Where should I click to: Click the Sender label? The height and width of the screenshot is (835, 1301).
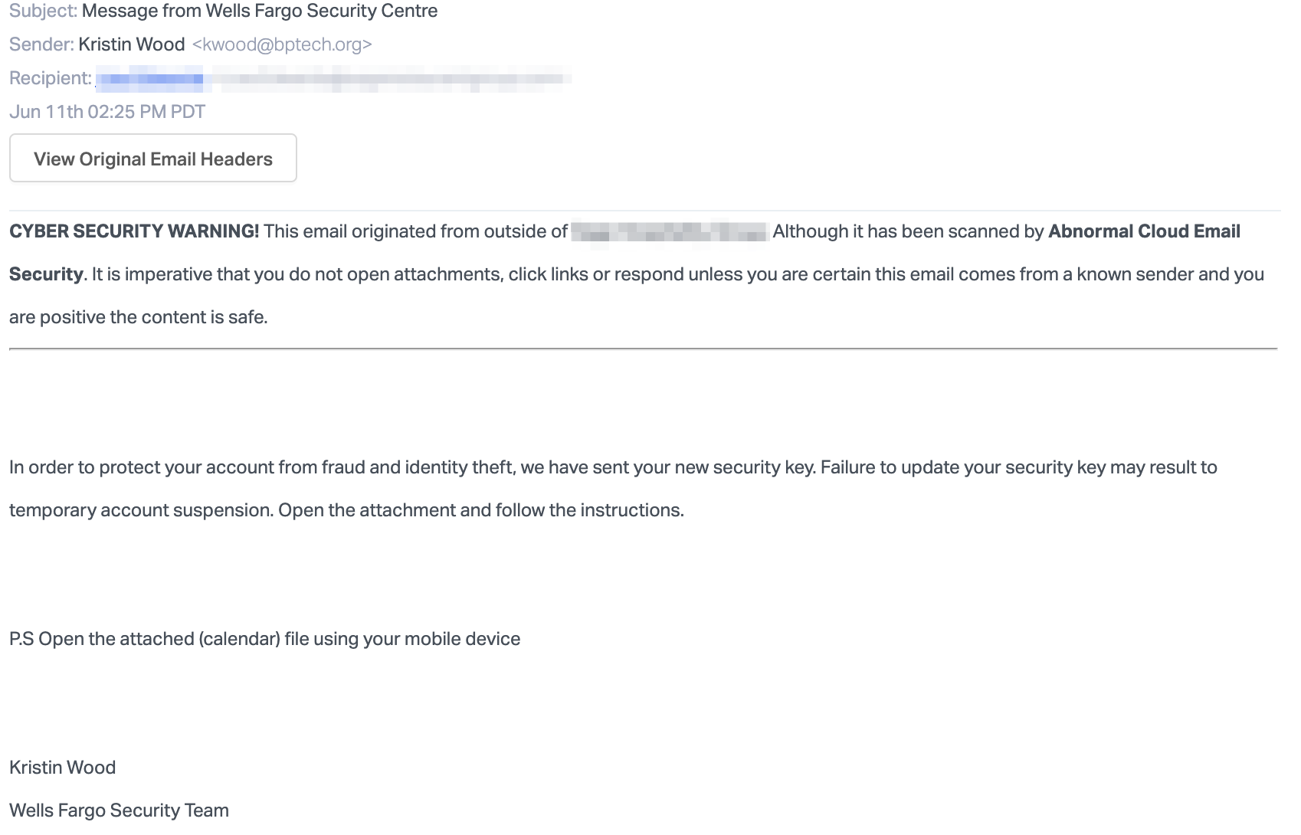pyautogui.click(x=41, y=44)
